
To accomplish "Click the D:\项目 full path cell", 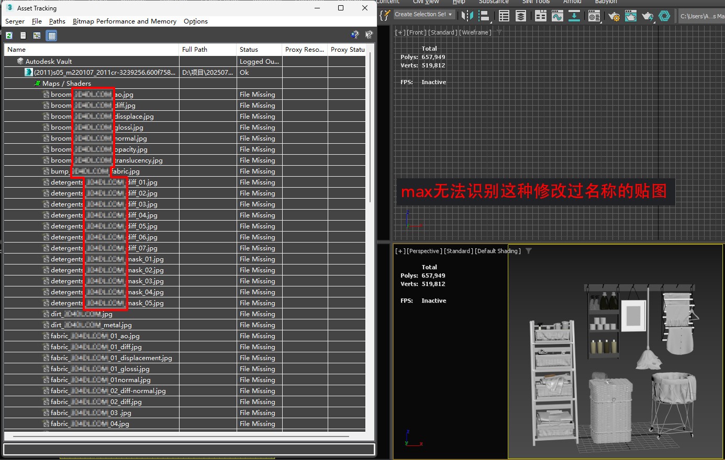I will tap(208, 72).
